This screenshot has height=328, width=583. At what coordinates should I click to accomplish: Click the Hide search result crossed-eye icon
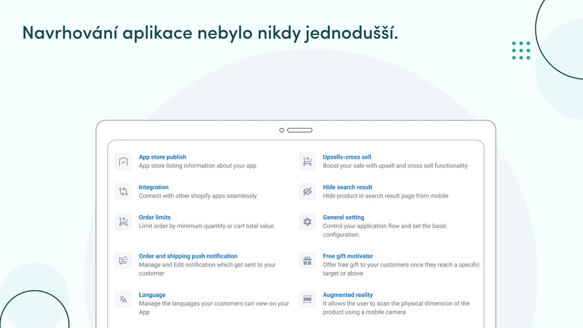(x=307, y=192)
